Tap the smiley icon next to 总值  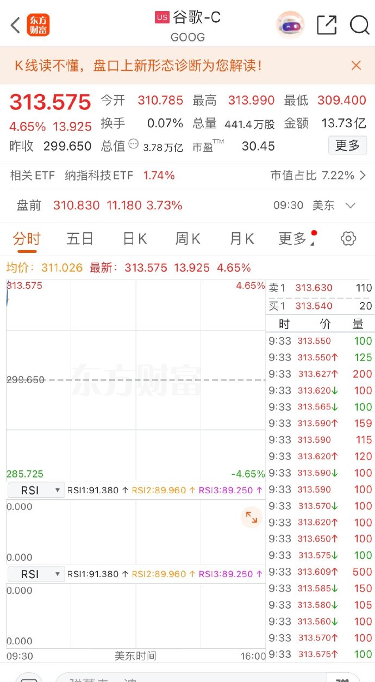132,144
